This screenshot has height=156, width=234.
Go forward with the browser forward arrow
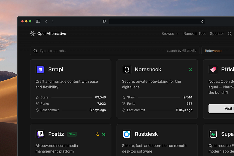coord(52,21)
